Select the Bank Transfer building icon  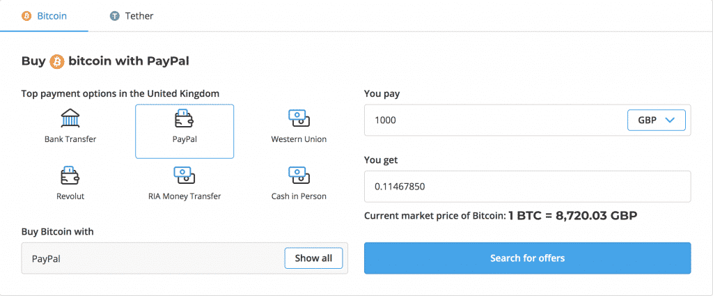(x=70, y=118)
